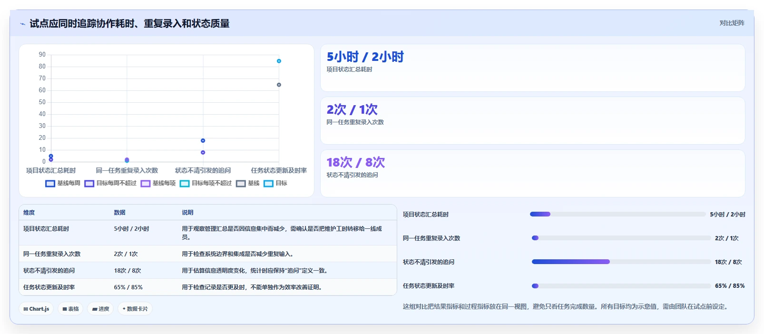Image resolution: width=764 pixels, height=334 pixels.
Task: Click the 数据 column header
Action: coord(119,213)
